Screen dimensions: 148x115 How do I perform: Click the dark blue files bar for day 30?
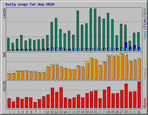[x=135, y=47]
